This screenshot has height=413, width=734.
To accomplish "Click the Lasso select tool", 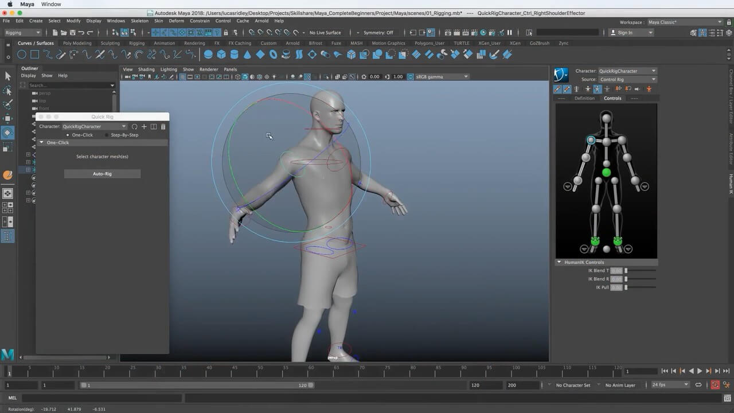I will (x=7, y=91).
